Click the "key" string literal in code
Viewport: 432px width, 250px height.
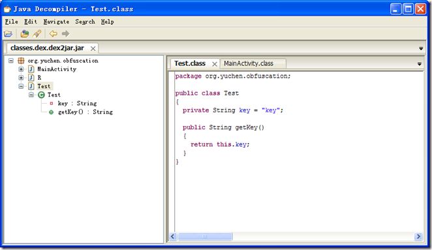click(x=271, y=110)
